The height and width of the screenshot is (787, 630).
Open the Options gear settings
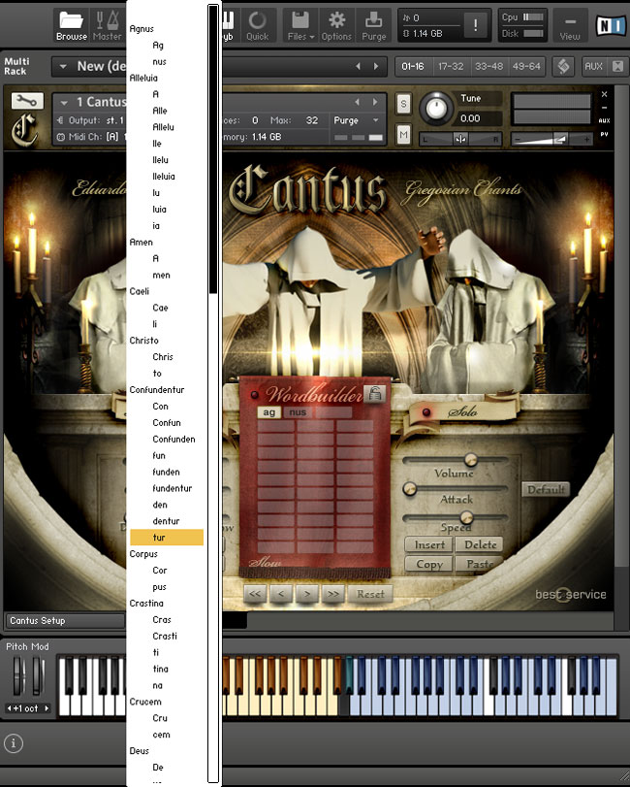(x=336, y=24)
